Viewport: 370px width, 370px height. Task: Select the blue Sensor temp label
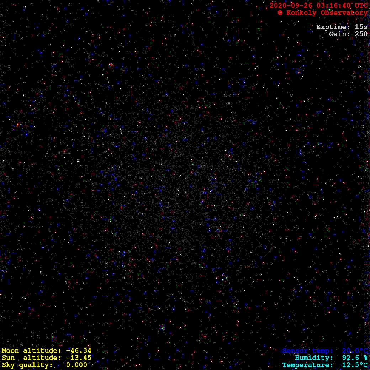(x=308, y=351)
